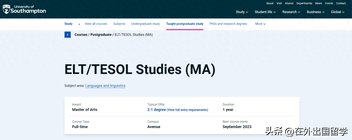Image resolution: width=352 pixels, height=140 pixels.
Task: Open the More dropdown in subnavigation
Action: (x=260, y=24)
